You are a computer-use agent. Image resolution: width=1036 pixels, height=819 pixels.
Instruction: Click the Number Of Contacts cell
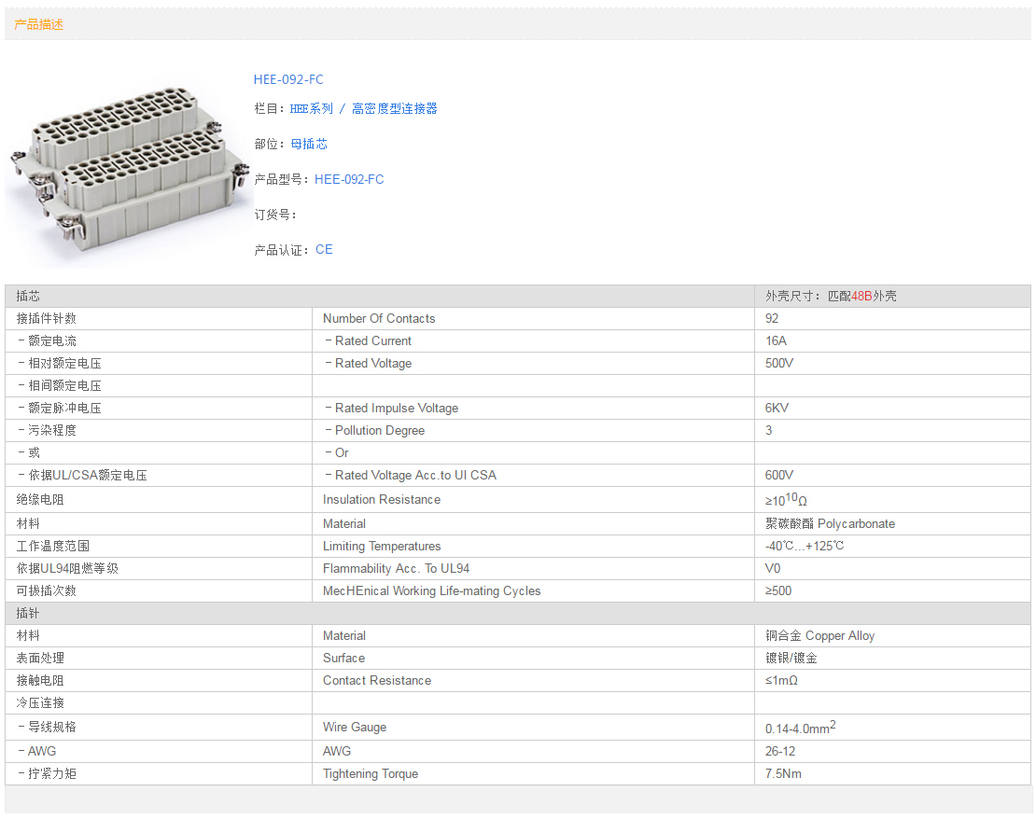coord(379,318)
